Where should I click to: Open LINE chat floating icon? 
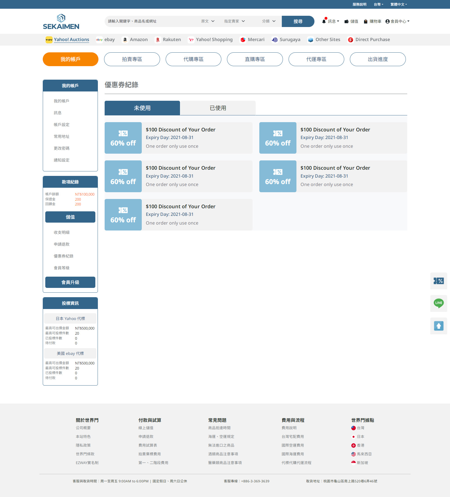point(438,303)
